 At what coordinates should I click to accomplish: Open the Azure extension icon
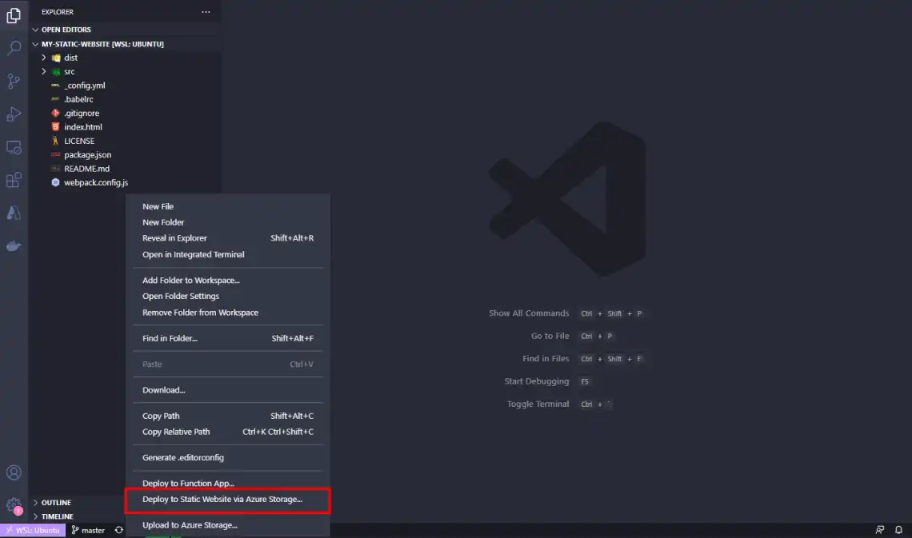tap(14, 213)
